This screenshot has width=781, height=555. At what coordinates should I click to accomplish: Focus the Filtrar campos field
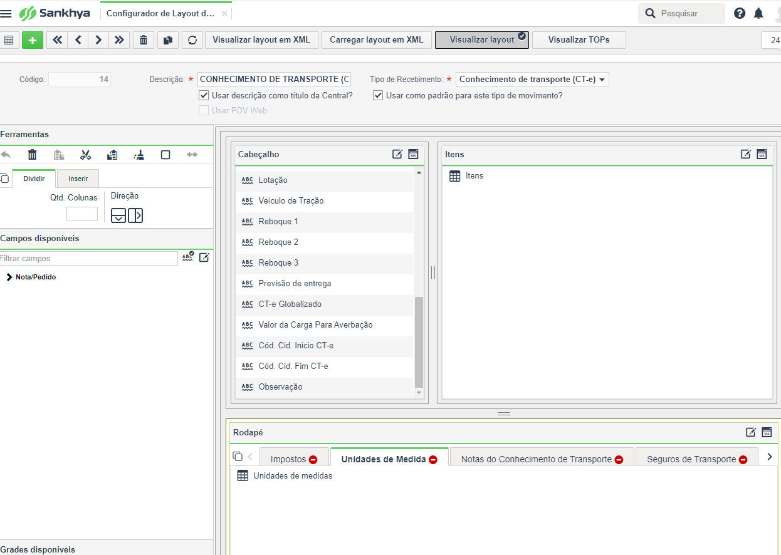88,258
